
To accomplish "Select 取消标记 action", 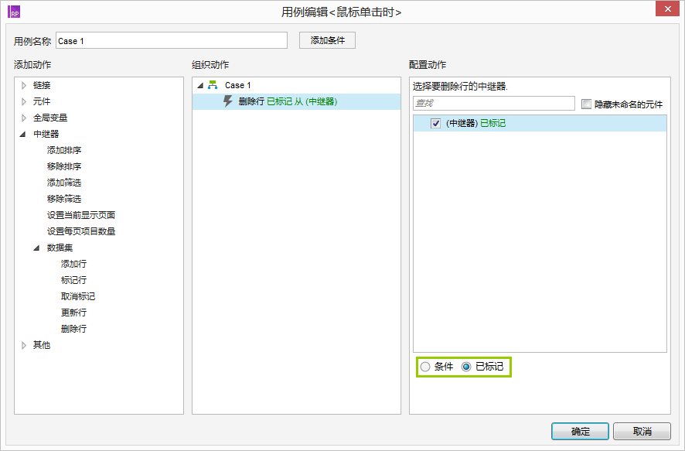I will [x=78, y=296].
